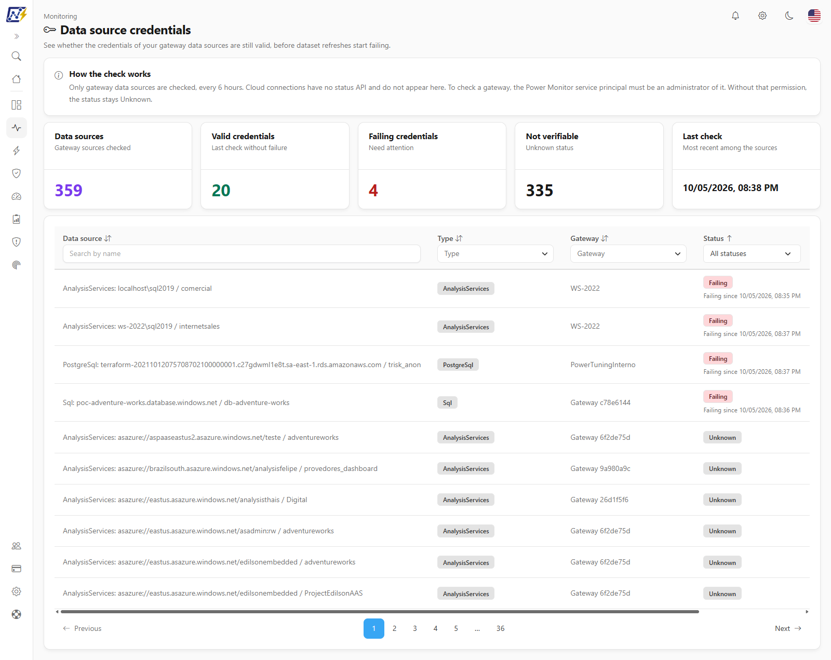Click the Not verifiable card showing 335
The image size is (831, 660).
(589, 166)
